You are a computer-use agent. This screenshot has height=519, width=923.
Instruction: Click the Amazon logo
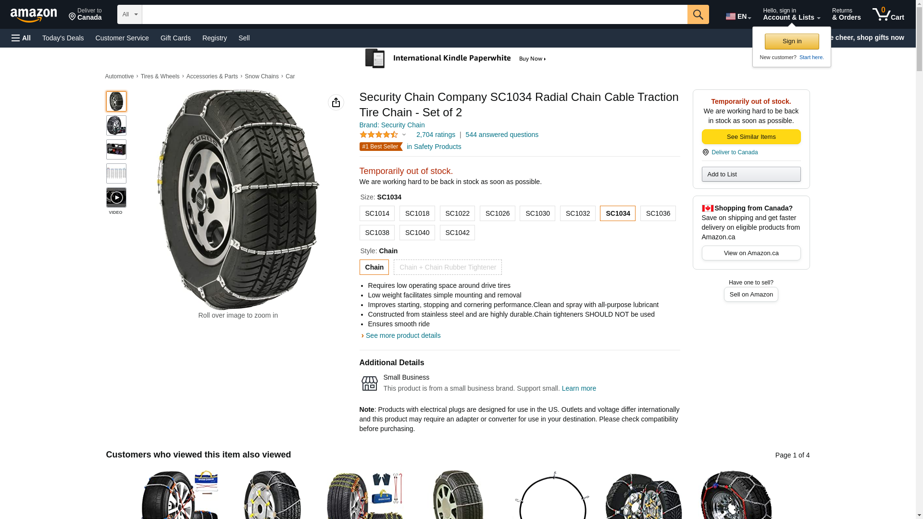coord(34,15)
